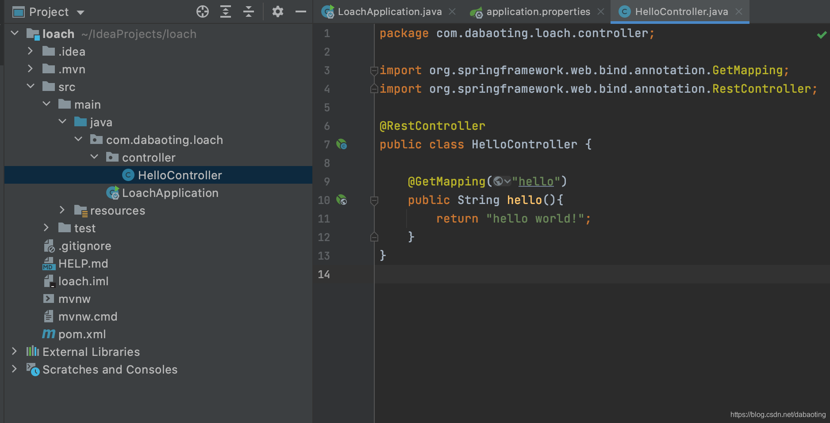Click the green inspection checkmark icon

822,34
